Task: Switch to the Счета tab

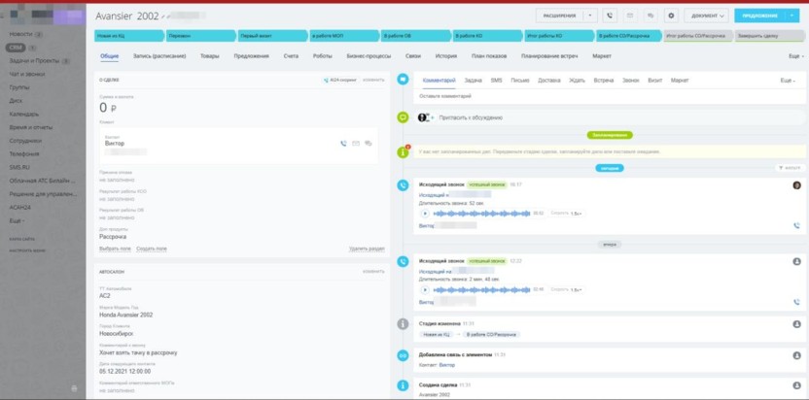Action: click(x=291, y=56)
